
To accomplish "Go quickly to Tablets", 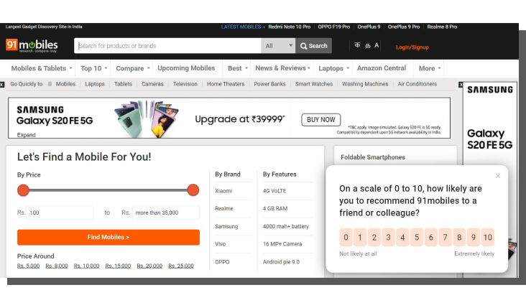I will 123,84.
